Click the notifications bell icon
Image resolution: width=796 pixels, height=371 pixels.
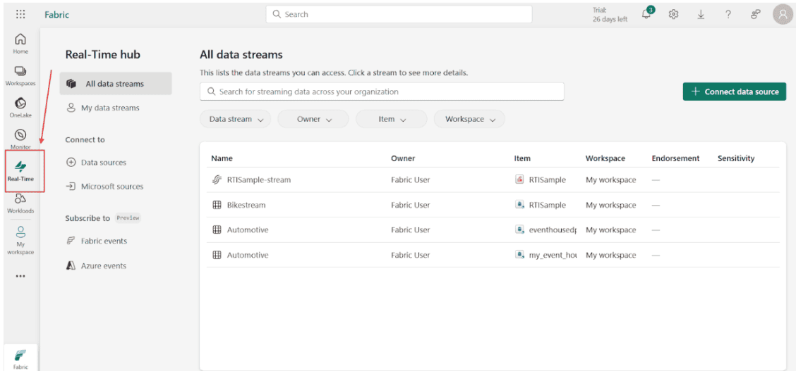[646, 14]
